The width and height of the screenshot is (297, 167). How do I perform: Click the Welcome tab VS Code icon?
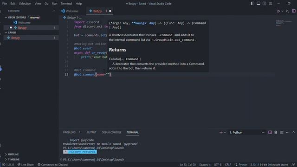63,11
